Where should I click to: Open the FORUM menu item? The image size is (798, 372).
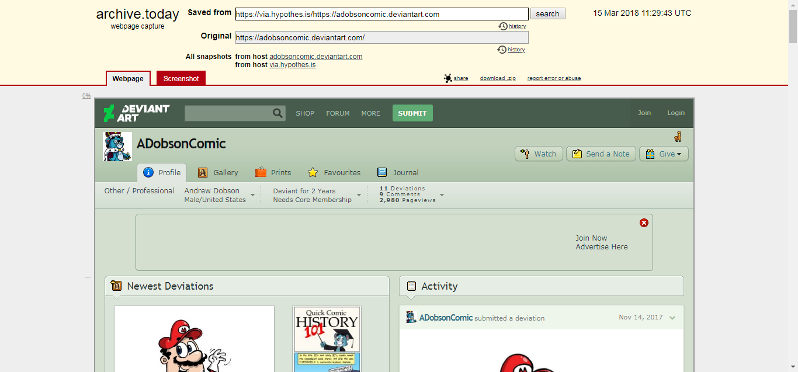tap(338, 113)
